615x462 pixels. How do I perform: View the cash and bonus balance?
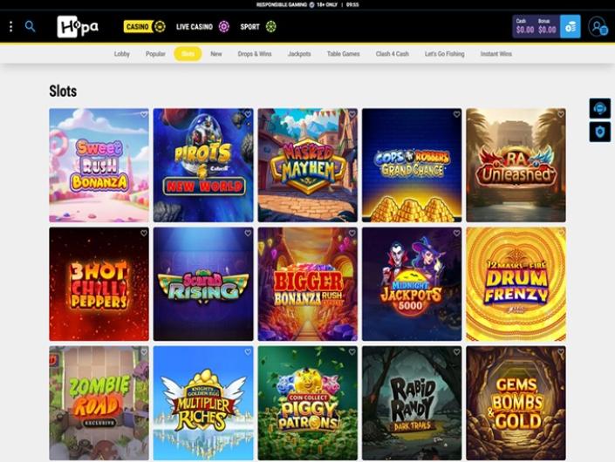(x=536, y=27)
